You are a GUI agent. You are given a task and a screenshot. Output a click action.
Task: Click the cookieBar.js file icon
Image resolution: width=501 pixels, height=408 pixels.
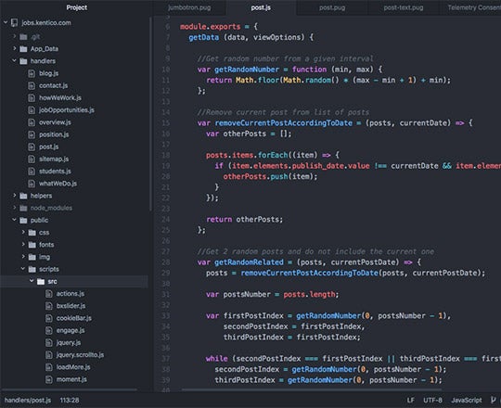pos(49,318)
